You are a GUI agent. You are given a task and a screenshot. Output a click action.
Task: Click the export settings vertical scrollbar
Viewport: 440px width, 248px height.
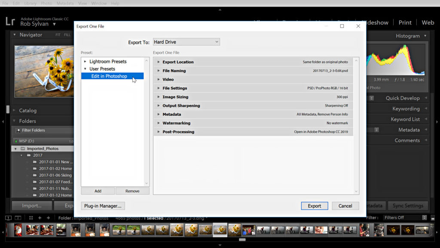(x=356, y=125)
